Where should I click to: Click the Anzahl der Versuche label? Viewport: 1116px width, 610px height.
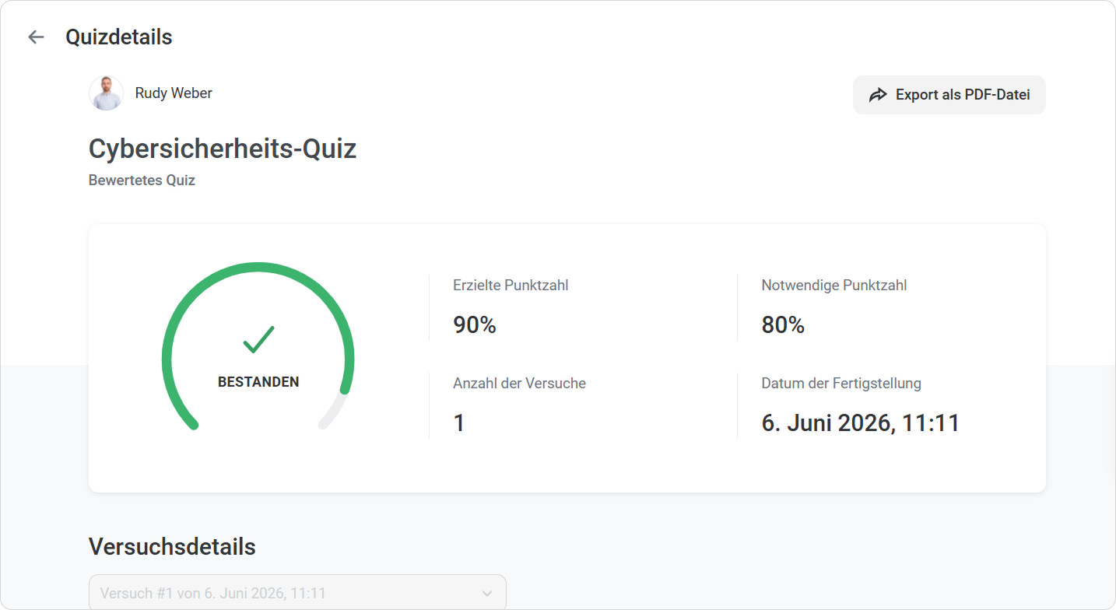tap(519, 384)
